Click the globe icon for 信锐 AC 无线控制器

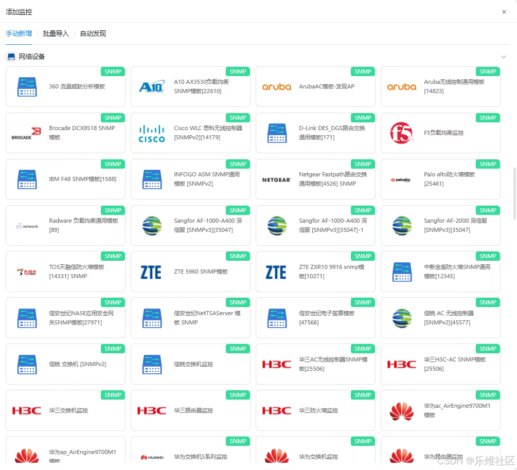tap(402, 318)
